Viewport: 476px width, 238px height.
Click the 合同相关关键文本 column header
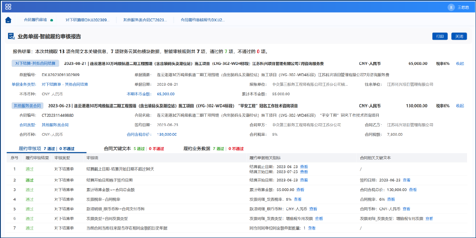pos(375,158)
